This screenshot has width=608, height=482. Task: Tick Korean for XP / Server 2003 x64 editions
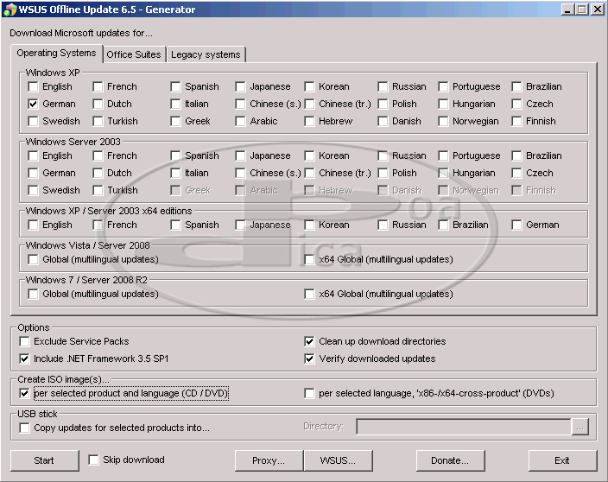[309, 225]
